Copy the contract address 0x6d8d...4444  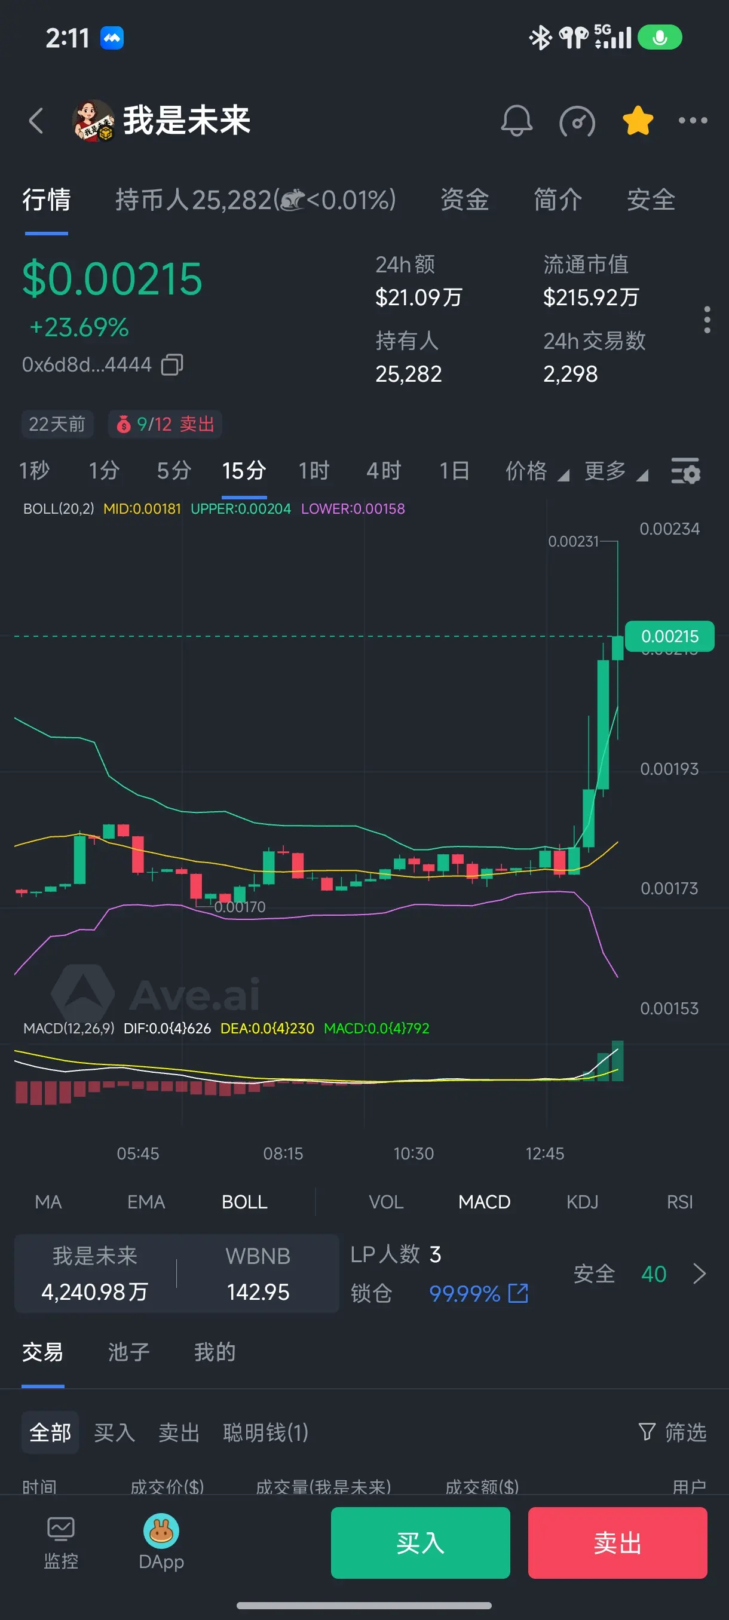coord(172,365)
